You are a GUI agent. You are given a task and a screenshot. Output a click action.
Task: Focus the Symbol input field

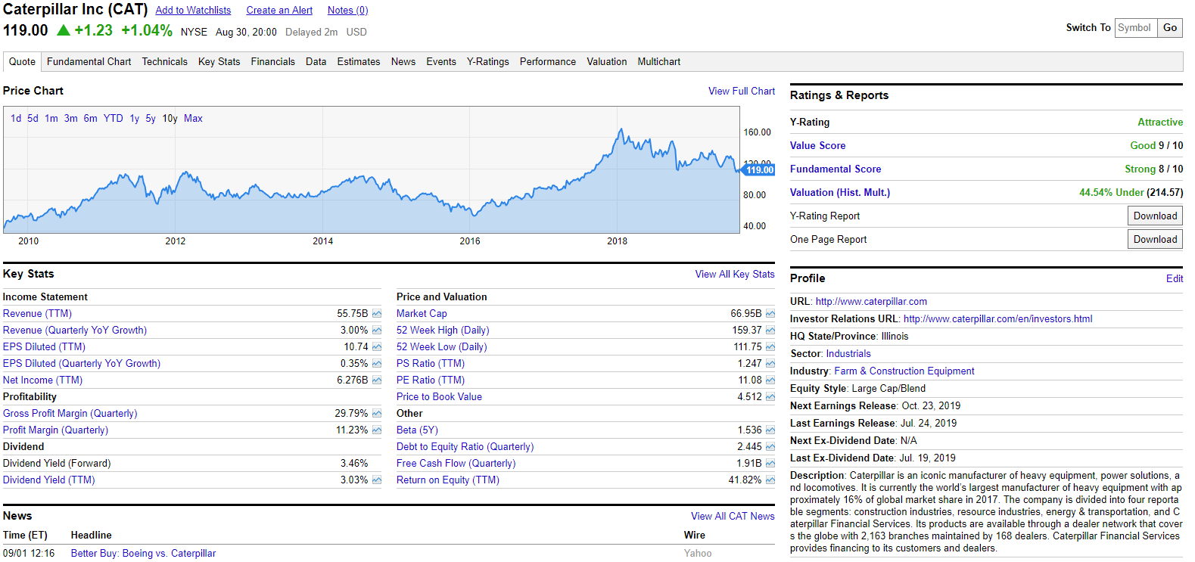(1136, 27)
